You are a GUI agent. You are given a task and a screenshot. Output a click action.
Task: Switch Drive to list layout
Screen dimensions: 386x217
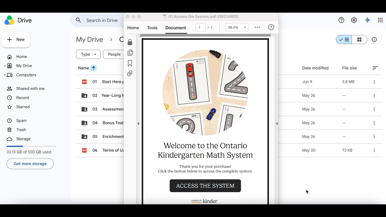point(344,39)
